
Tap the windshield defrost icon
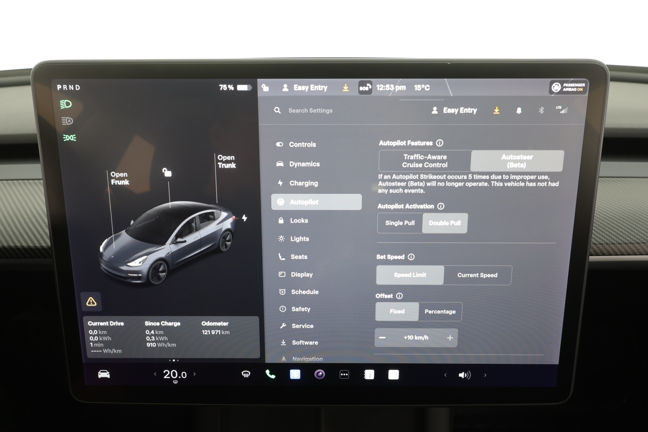click(x=246, y=374)
